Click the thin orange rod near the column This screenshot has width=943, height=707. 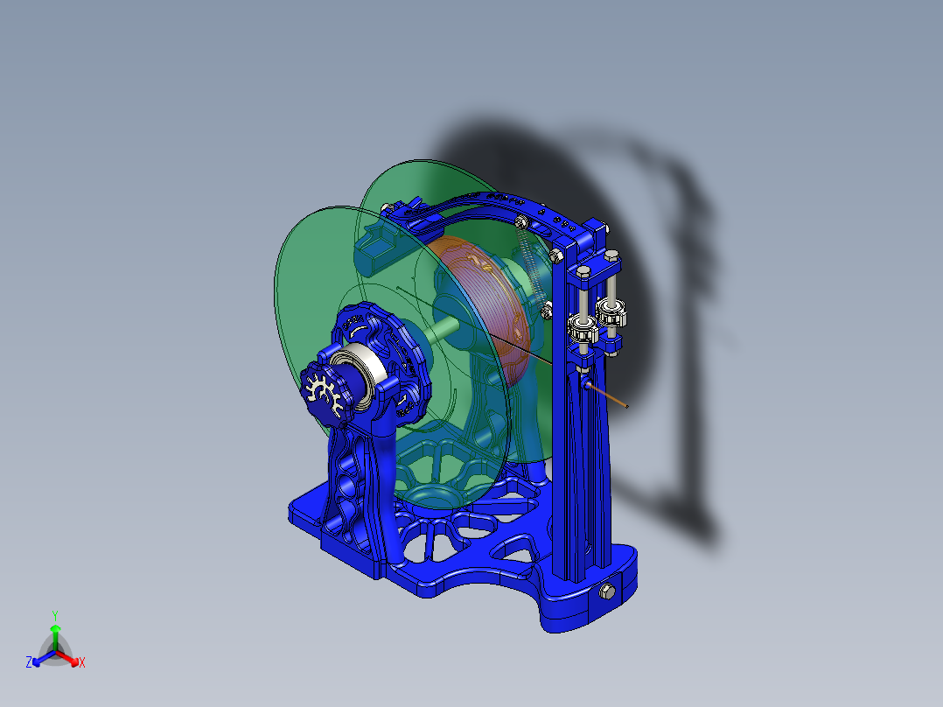coord(608,395)
